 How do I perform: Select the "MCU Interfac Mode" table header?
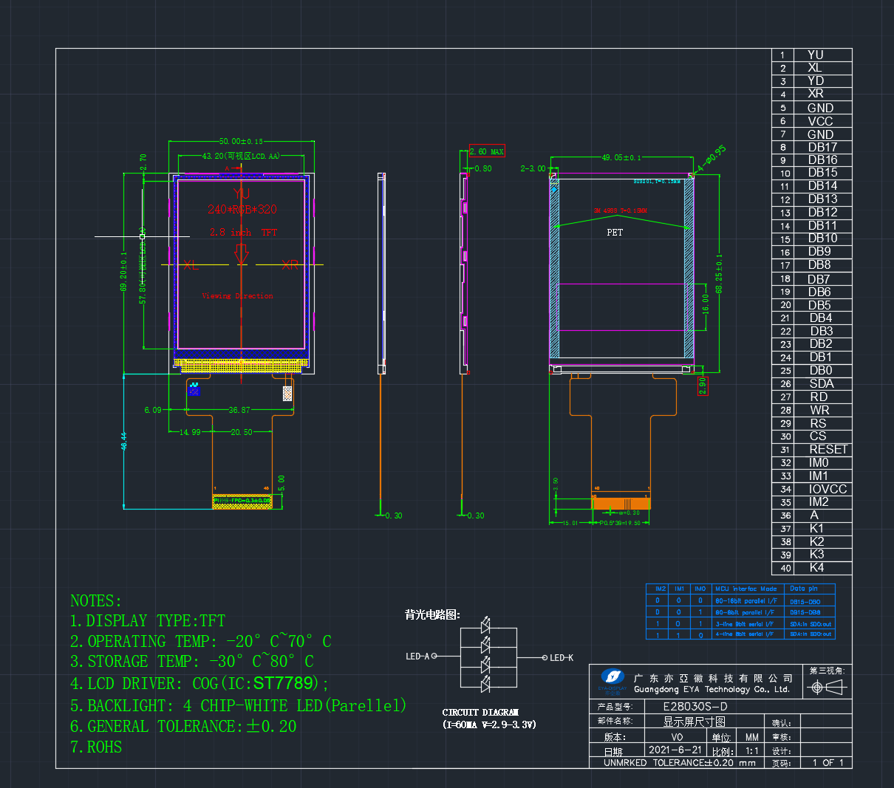pyautogui.click(x=745, y=589)
